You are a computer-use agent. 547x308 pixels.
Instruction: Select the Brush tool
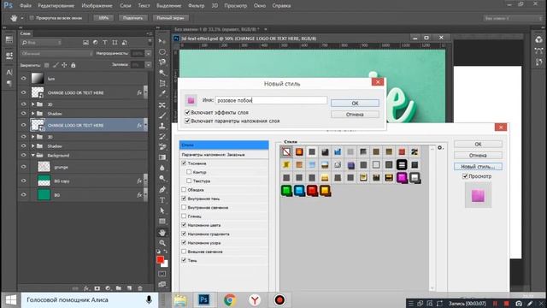point(162,115)
